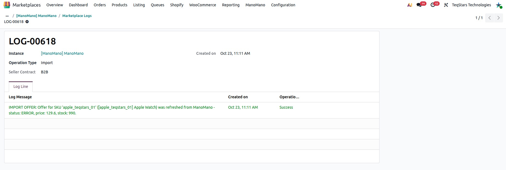Click the 1 / 1 pager counter
Viewport: 506px width, 170px height.
pos(479,18)
